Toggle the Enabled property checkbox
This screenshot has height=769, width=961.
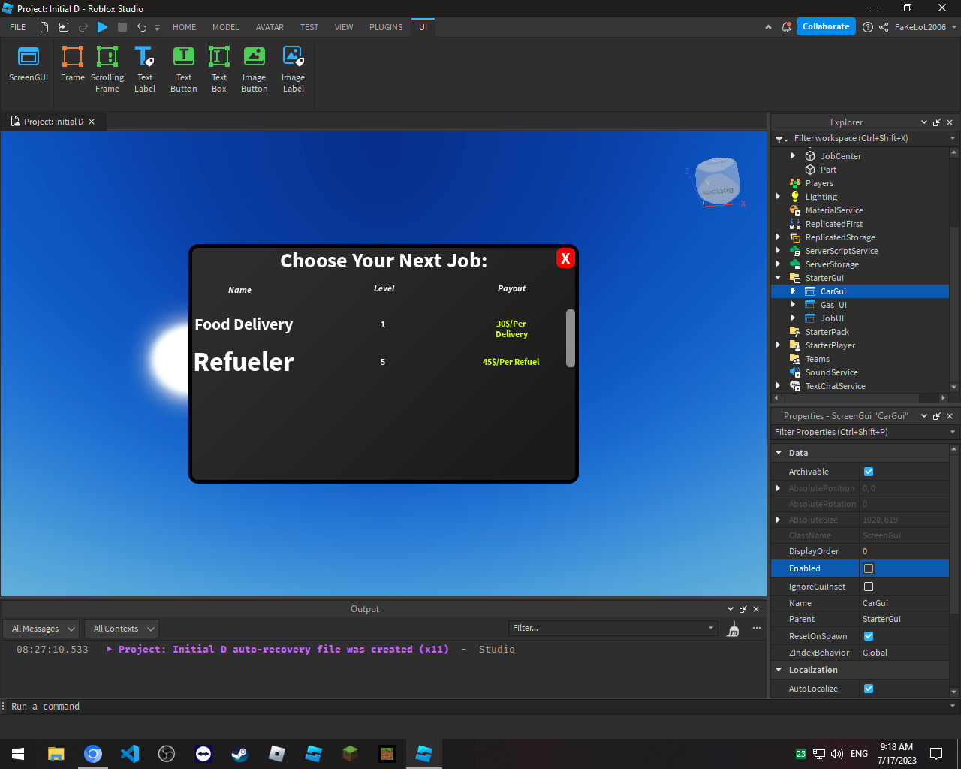869,568
